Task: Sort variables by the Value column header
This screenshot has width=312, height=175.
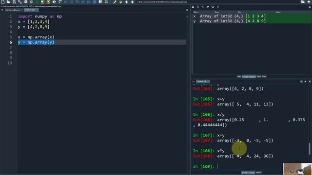Action: pyautogui.click(x=278, y=12)
